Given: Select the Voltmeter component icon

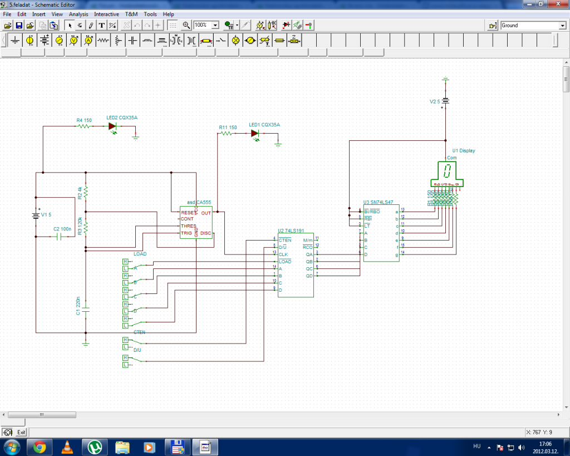Looking at the screenshot, I should tap(74, 40).
